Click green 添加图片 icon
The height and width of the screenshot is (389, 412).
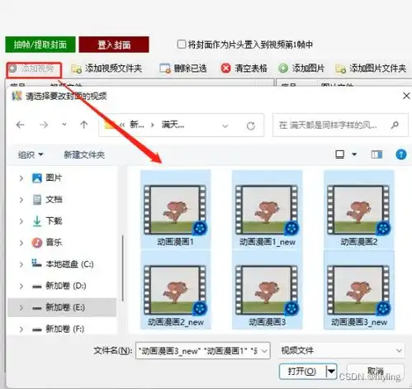pyautogui.click(x=283, y=69)
